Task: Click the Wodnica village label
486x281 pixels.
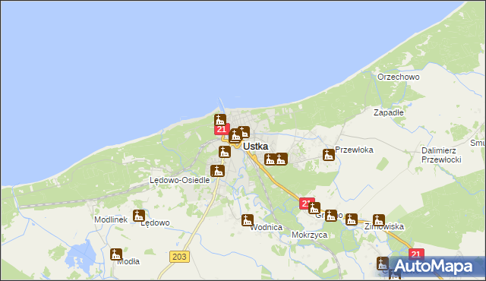Action: tap(267, 227)
